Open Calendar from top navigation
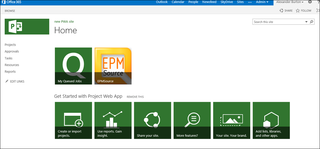This screenshot has height=149, width=320. click(x=178, y=2)
